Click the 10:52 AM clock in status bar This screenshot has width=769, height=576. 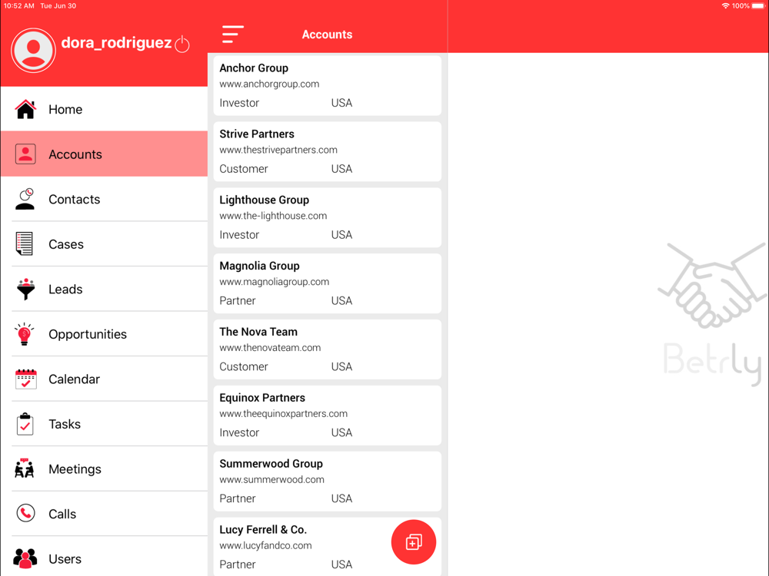19,6
